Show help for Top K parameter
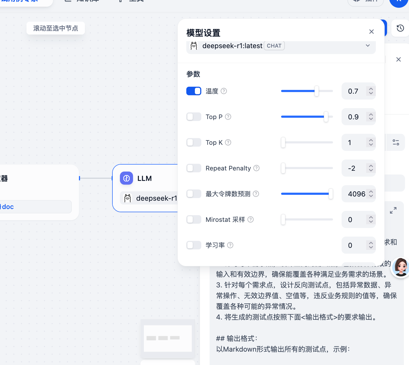The width and height of the screenshot is (409, 365). tap(228, 142)
